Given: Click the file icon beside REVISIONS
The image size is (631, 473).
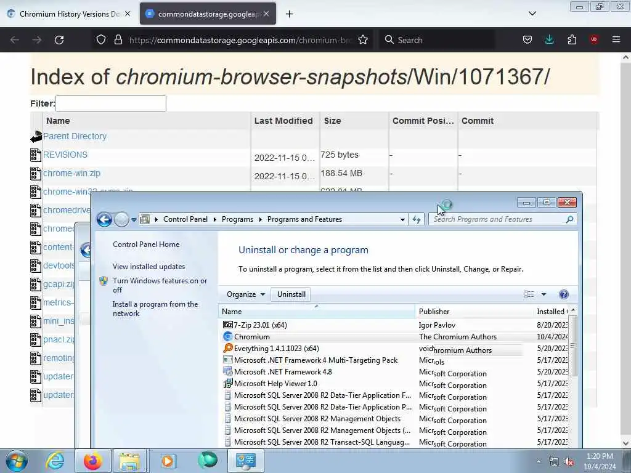Looking at the screenshot, I should [36, 155].
